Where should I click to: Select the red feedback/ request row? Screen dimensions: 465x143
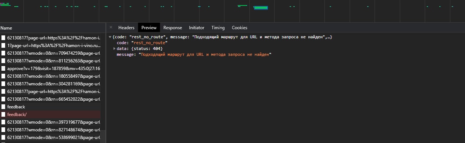pyautogui.click(x=50, y=114)
